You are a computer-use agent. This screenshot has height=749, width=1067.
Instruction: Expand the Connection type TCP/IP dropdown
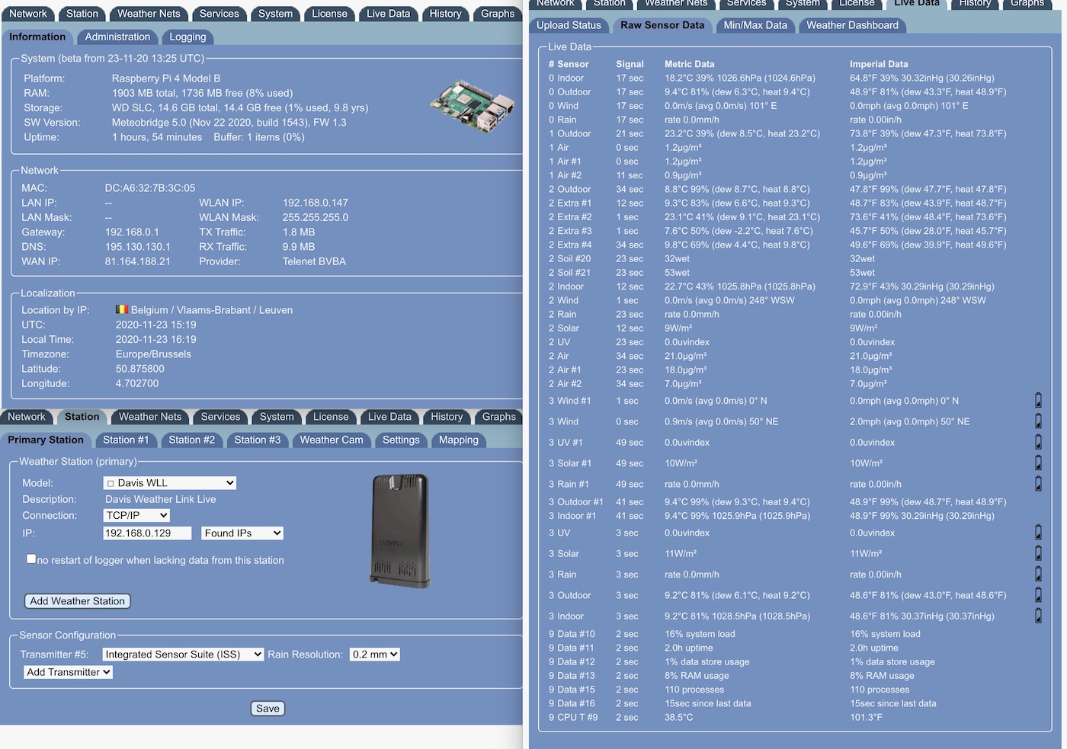pos(136,516)
